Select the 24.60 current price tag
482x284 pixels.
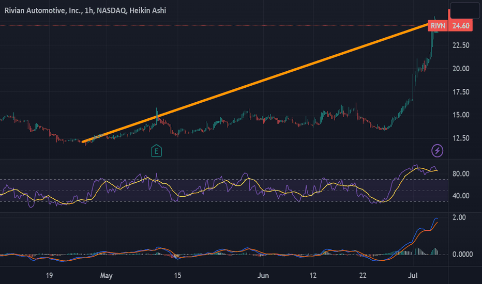[460, 26]
